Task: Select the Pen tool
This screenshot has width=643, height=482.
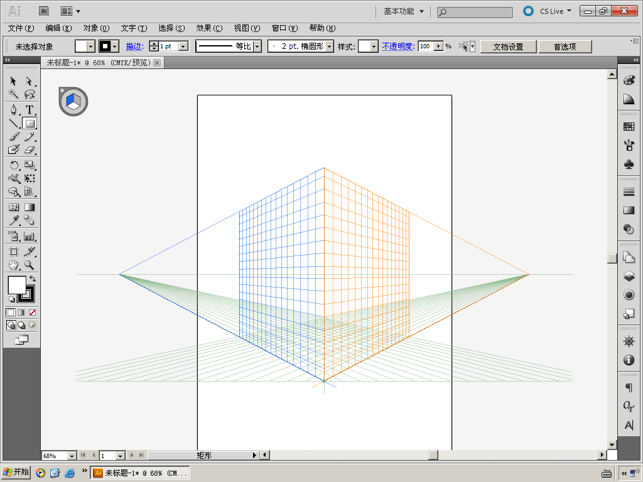Action: click(x=13, y=110)
